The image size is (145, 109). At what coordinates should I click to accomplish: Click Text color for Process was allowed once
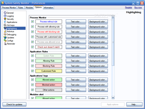76,42
